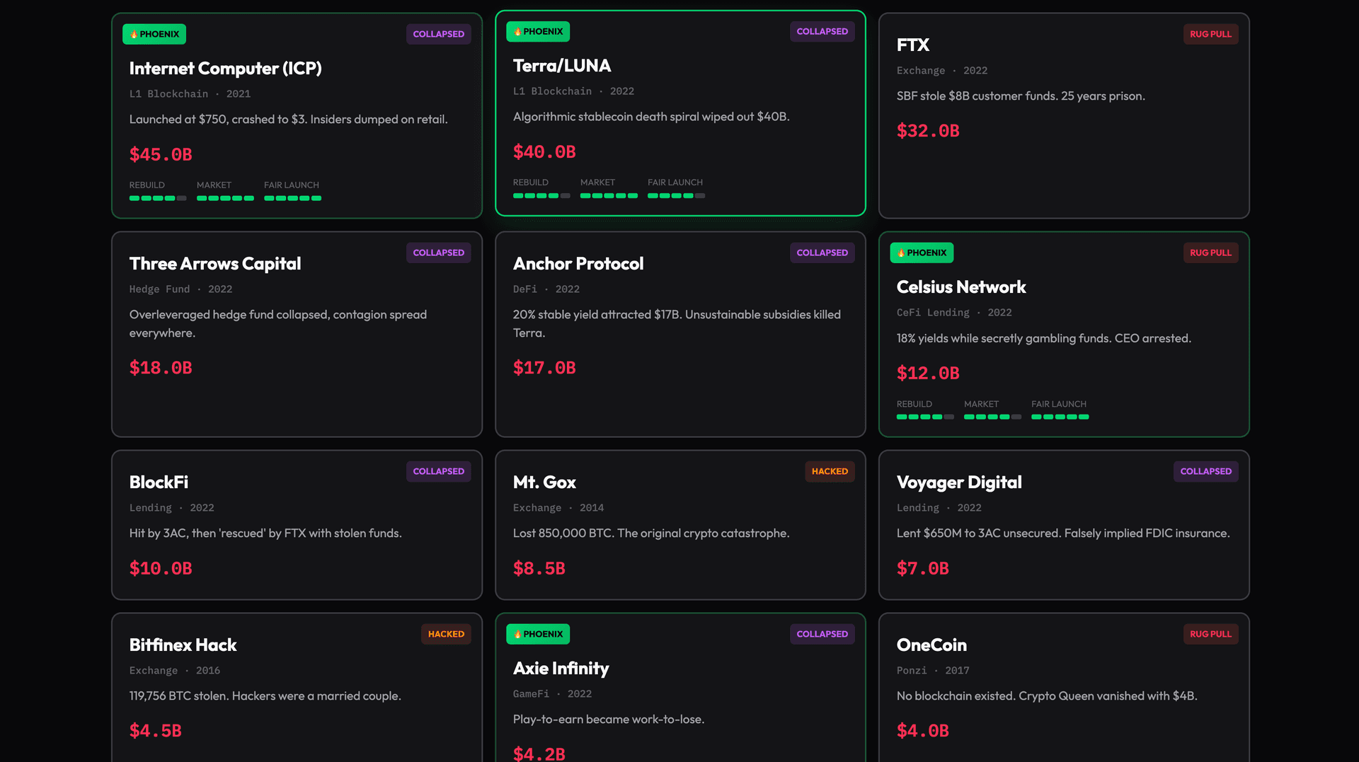Click the Phoenix badge on Axie Infinity card
The width and height of the screenshot is (1359, 762).
538,634
